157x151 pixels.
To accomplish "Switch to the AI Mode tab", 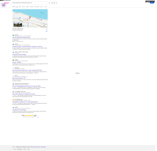I will click(14, 7).
